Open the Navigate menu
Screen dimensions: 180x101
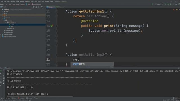13,1
